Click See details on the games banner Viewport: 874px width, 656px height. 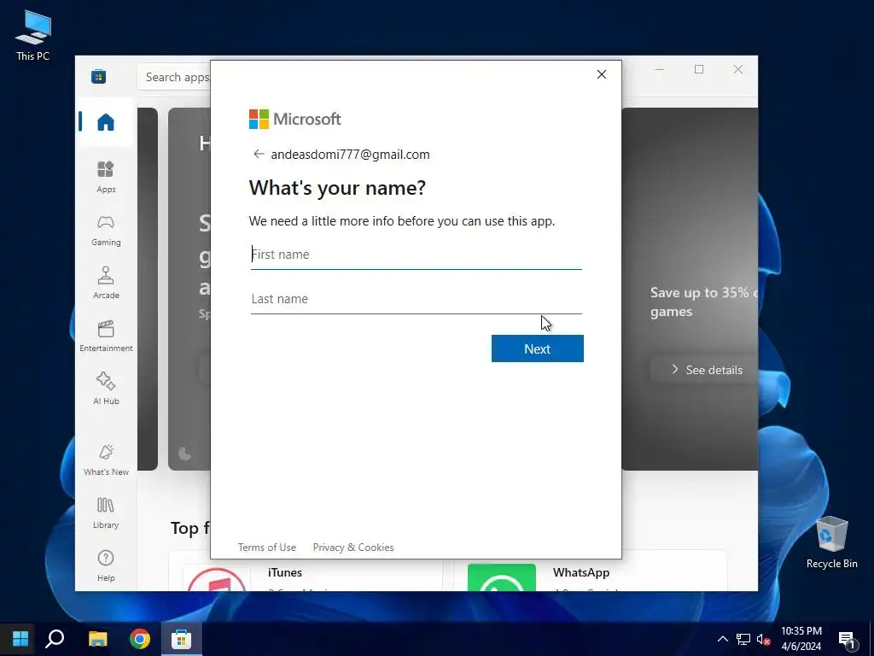pos(706,370)
